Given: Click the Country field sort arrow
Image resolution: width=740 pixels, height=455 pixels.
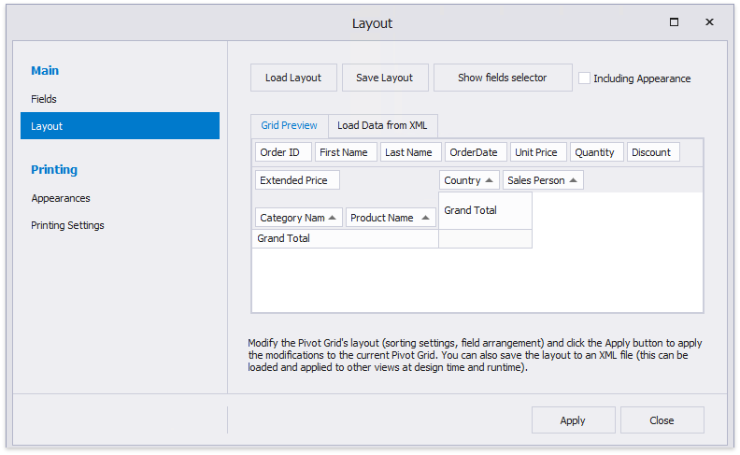Looking at the screenshot, I should click(x=489, y=180).
